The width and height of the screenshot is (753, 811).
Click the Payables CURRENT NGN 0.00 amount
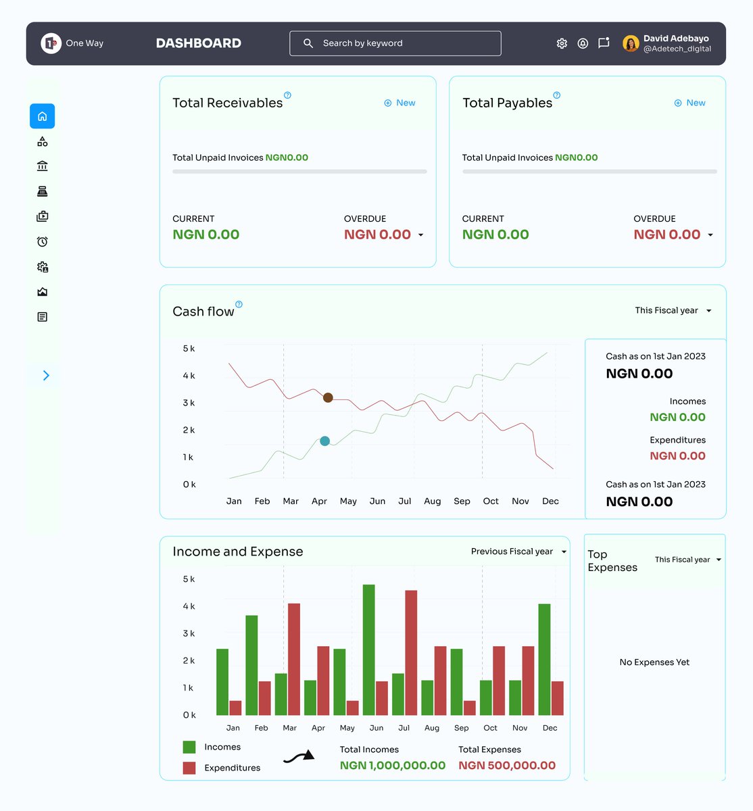coord(495,235)
